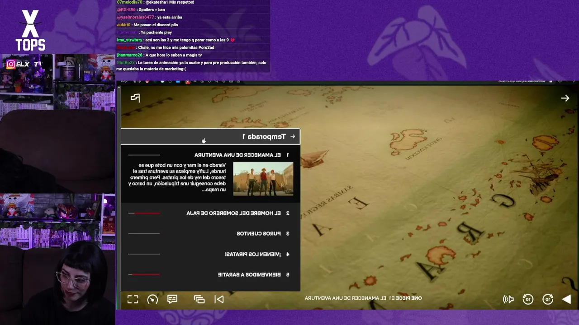Click the Temporada 1 header label

264,136
